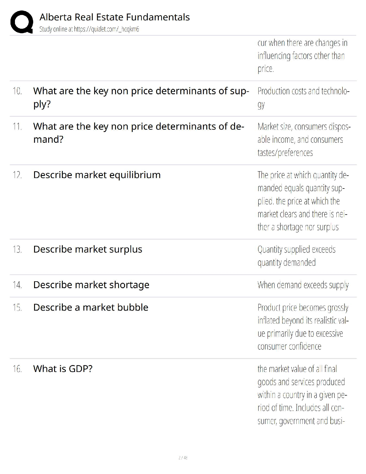This screenshot has height=474, width=366.
Task: Click the Quizlet Q logo icon
Action: 21,22
